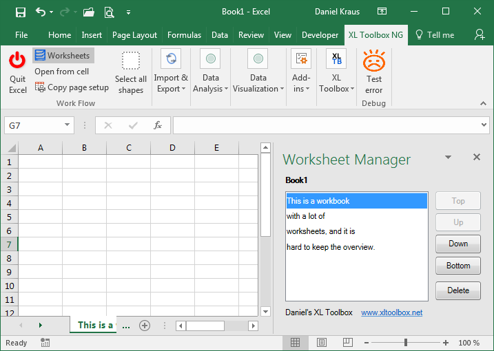This screenshot has width=494, height=351.
Task: Select 'worksheets, and it is' entry
Action: (357, 231)
